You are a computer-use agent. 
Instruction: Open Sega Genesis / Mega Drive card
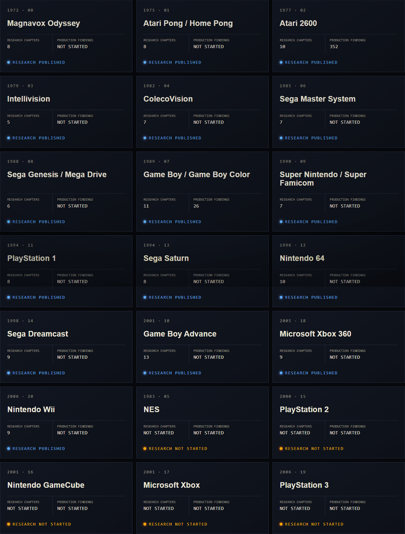click(x=66, y=192)
